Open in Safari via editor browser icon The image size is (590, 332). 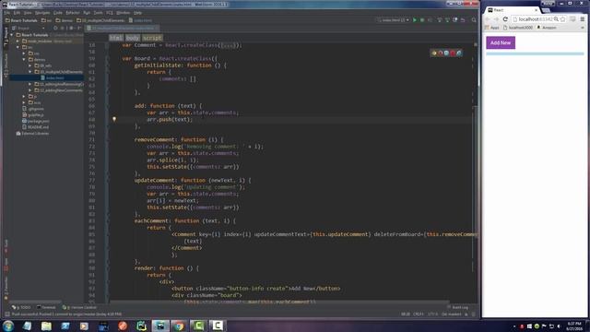446,53
